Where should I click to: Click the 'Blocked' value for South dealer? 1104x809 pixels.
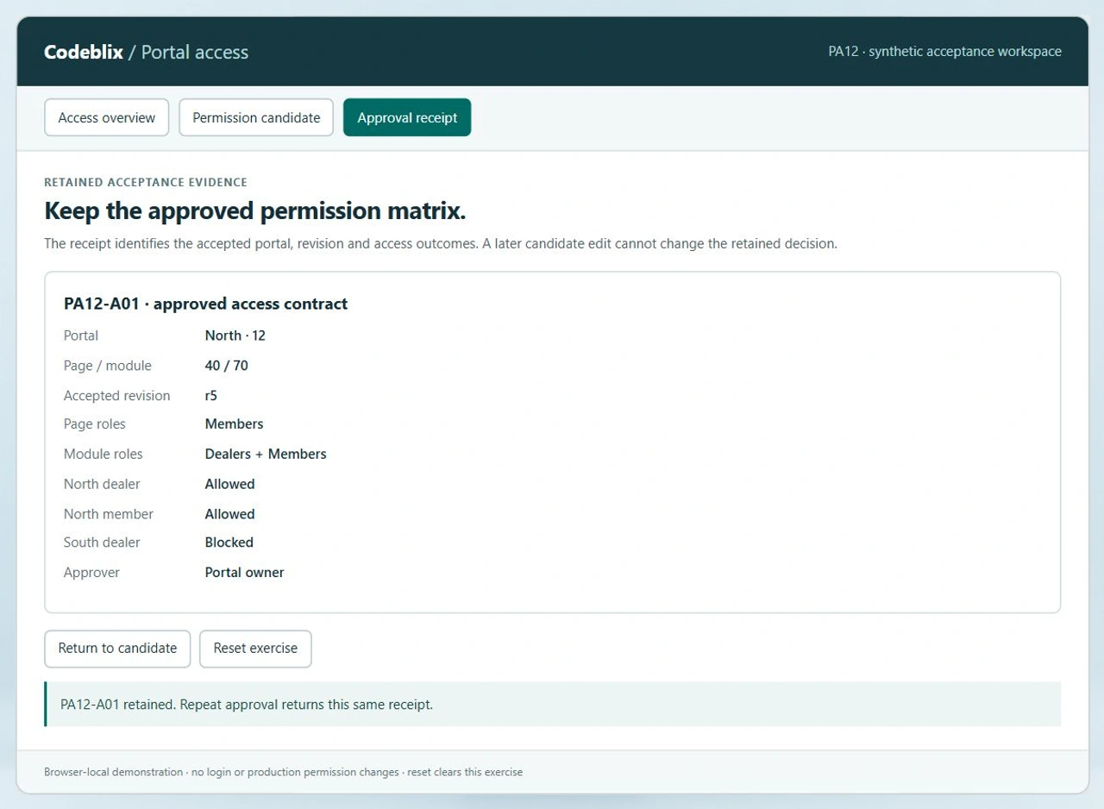(229, 542)
